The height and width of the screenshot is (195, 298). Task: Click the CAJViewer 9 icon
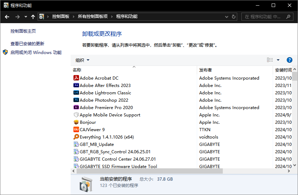[x=76, y=129]
